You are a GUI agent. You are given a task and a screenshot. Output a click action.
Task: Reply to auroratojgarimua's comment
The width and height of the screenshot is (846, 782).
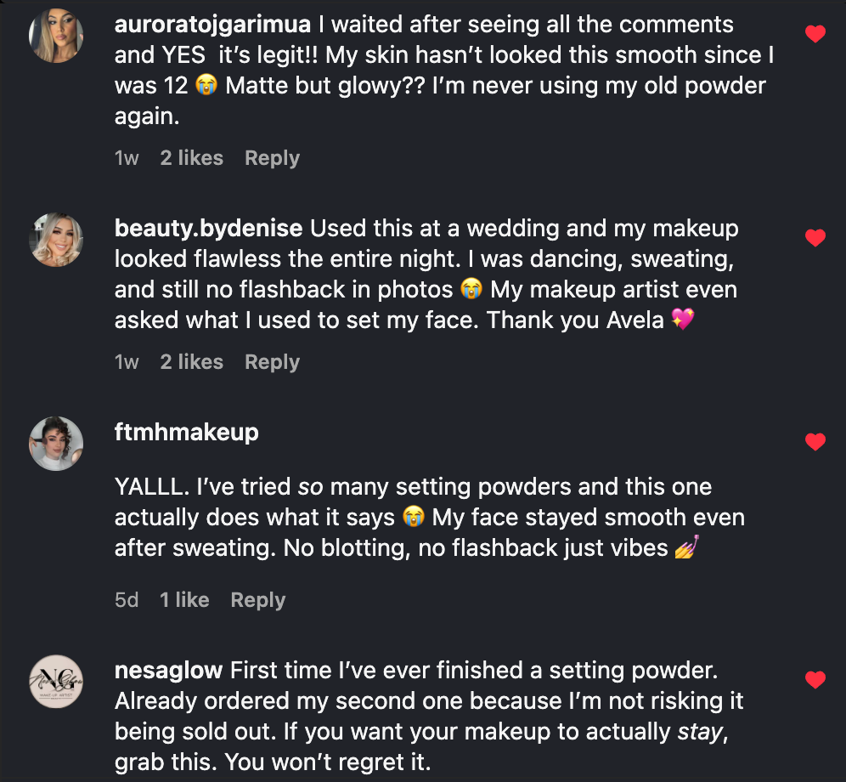(272, 158)
